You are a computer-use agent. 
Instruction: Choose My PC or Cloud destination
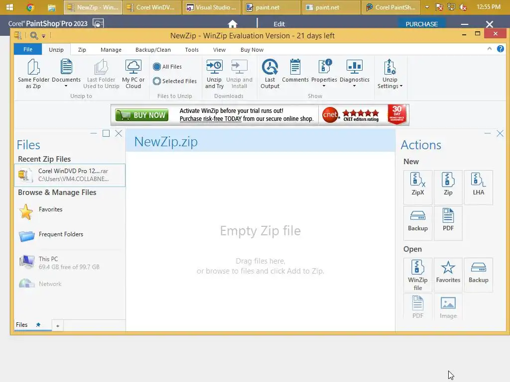pos(133,74)
